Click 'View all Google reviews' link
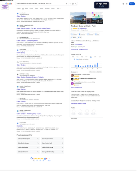The image size is (138, 171). click(76, 88)
